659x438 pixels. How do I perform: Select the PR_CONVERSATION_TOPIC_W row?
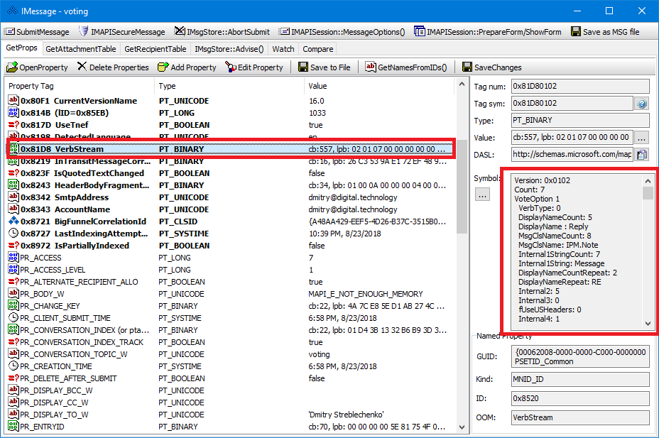tap(230, 354)
